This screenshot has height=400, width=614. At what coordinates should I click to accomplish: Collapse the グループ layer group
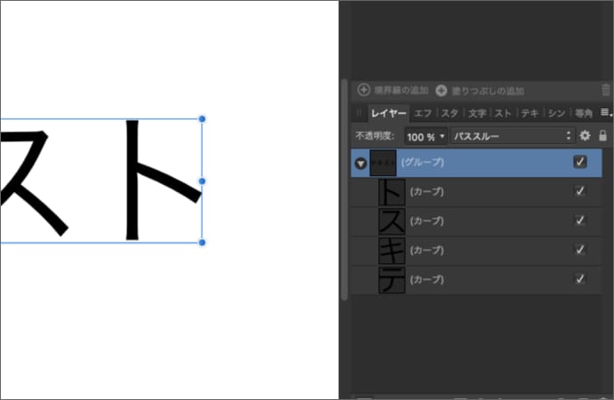[360, 164]
